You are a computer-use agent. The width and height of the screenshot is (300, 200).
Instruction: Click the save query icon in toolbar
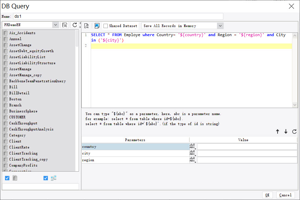pos(97,26)
